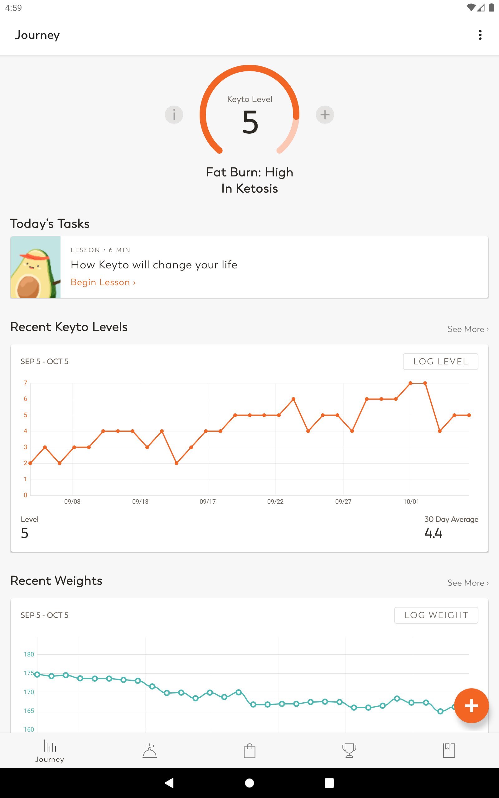Viewport: 499px width, 798px height.
Task: Open the trophy achievements tab icon
Action: tap(349, 751)
